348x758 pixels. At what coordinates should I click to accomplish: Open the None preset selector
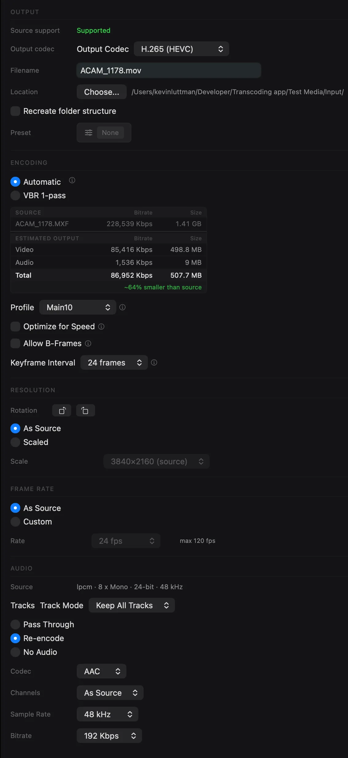(110, 132)
